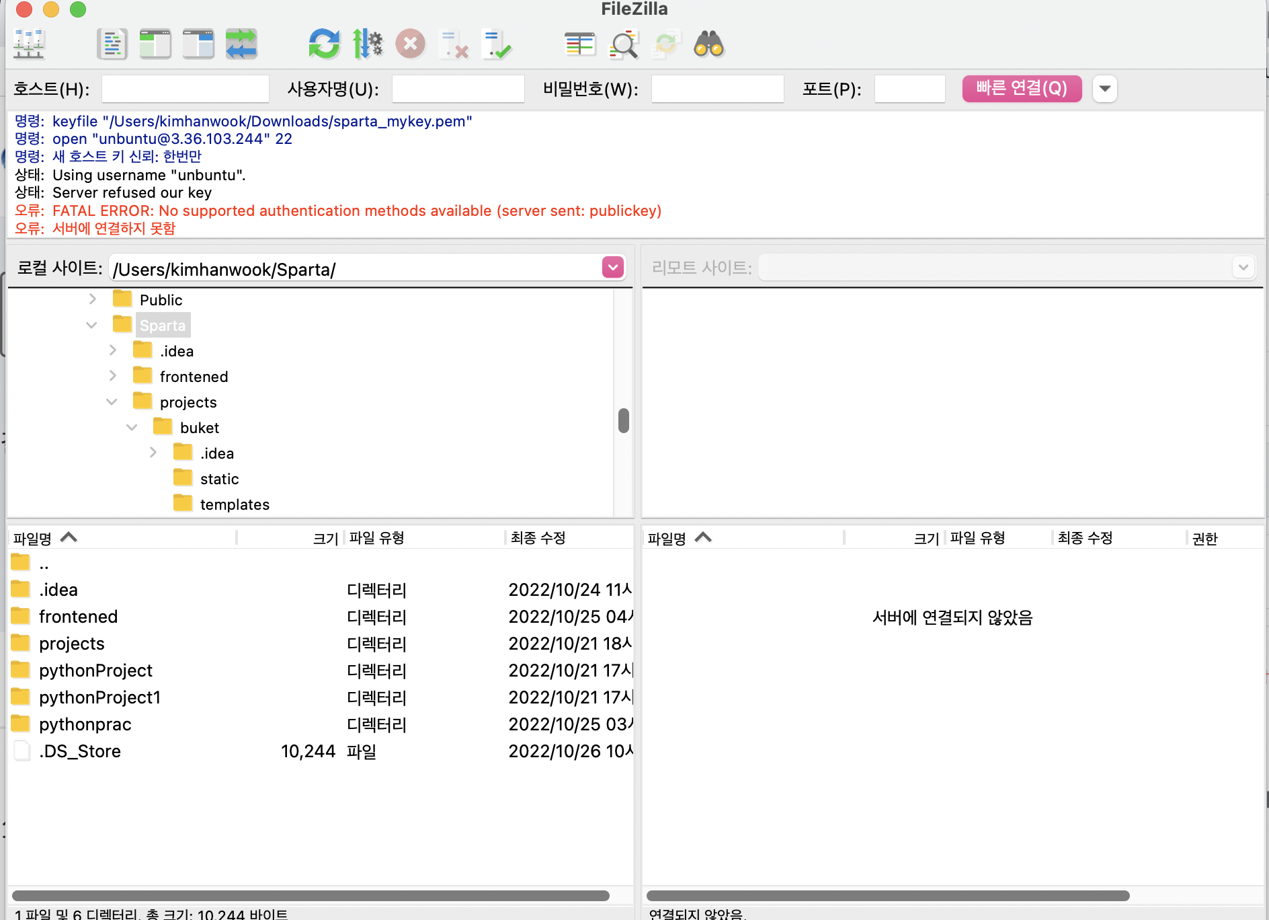Toggle the local directory tree view
The height and width of the screenshot is (920, 1269).
pos(155,44)
